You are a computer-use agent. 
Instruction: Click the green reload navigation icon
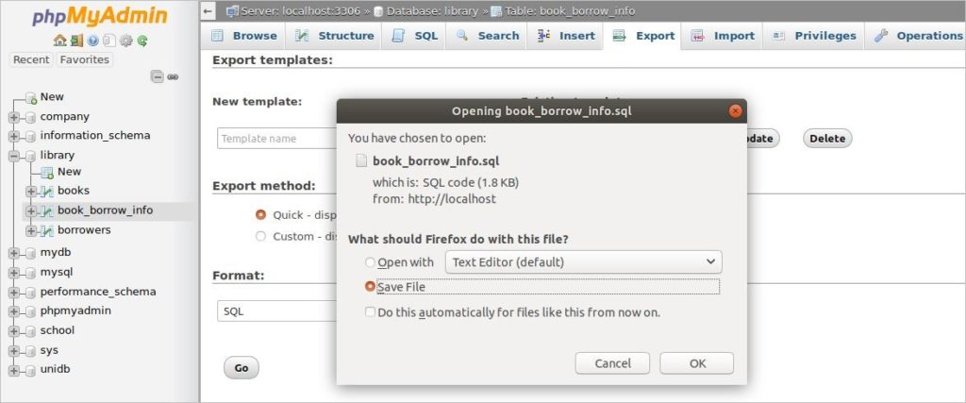click(142, 41)
